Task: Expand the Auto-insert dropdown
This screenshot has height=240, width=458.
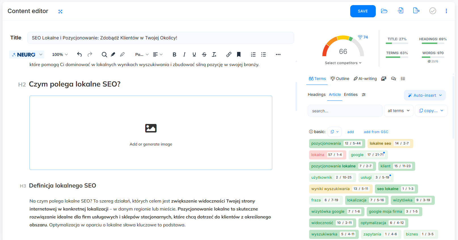Action: (x=425, y=95)
